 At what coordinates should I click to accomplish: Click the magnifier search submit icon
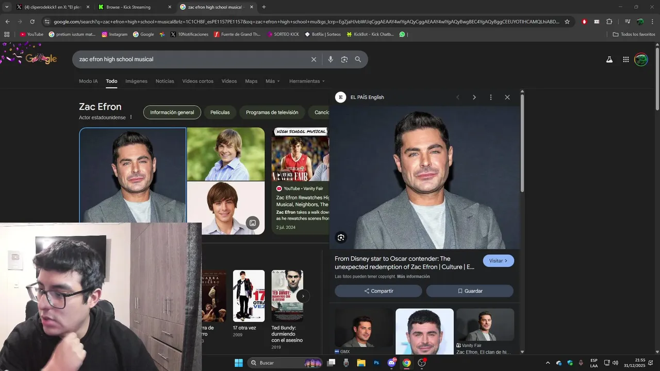pos(358,59)
